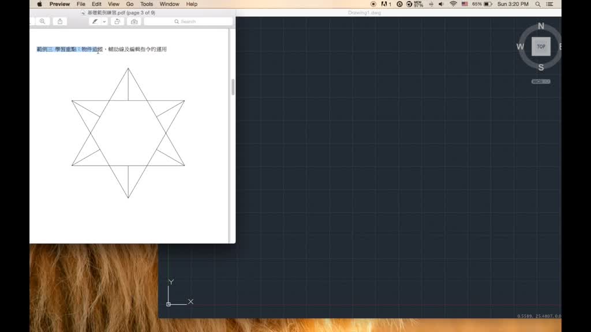Click the zoom in magnifier button
Viewport: 591px width, 332px height.
pyautogui.click(x=42, y=21)
